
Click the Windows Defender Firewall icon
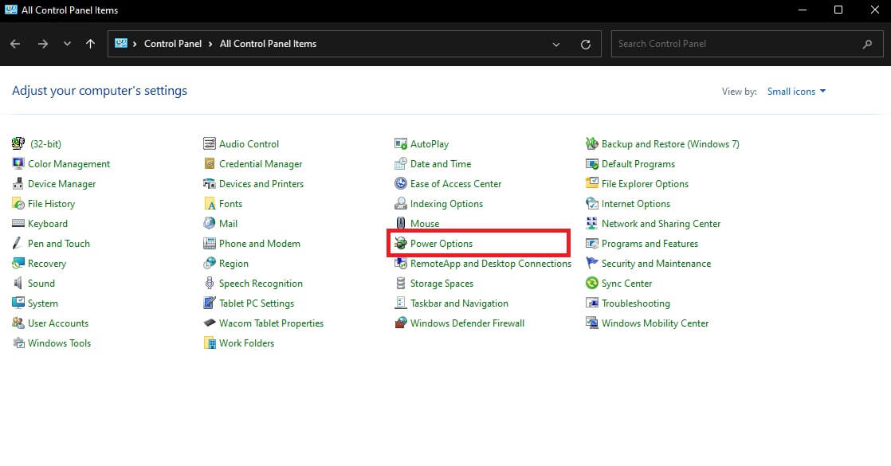tap(401, 323)
